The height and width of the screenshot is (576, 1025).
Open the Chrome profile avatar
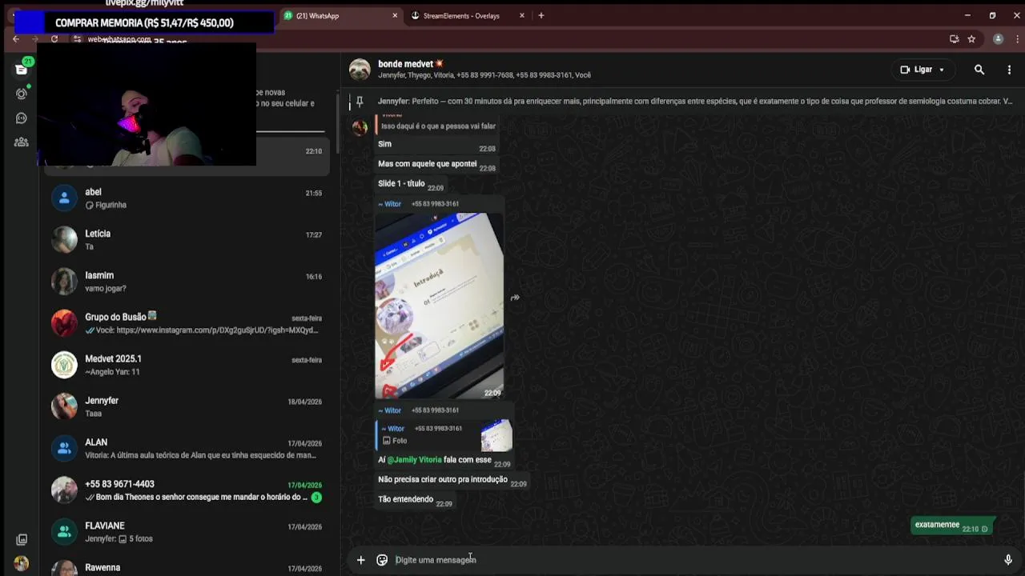coord(998,38)
